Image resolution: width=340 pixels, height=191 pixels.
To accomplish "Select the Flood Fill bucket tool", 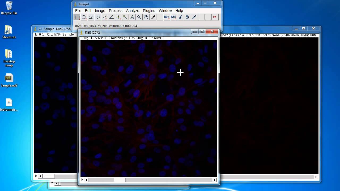I will pyautogui.click(x=188, y=17).
